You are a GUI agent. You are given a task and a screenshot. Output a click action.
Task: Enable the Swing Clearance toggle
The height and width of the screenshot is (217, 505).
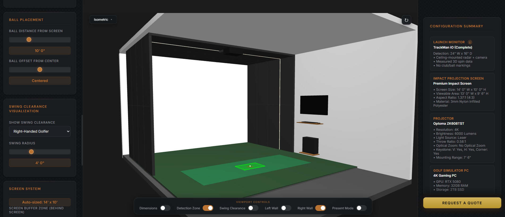tap(253, 208)
